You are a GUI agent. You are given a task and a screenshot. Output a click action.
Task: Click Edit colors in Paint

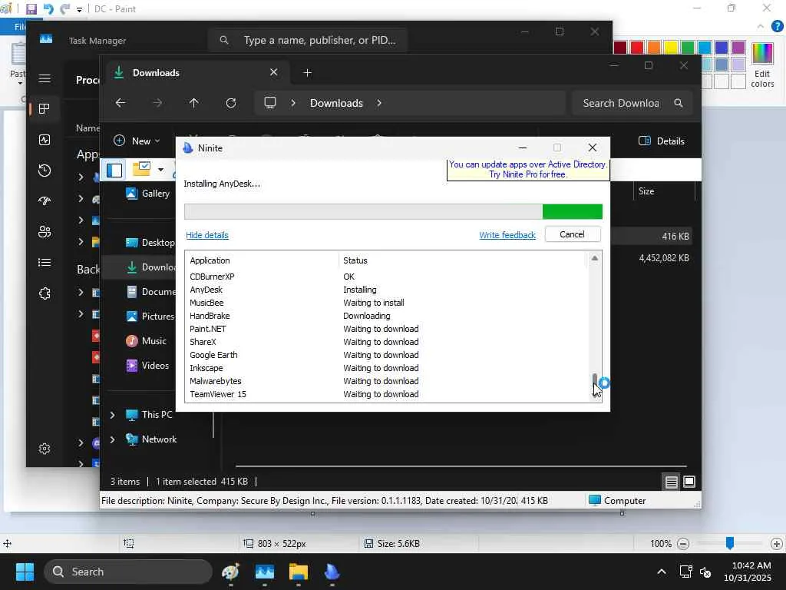tap(762, 66)
